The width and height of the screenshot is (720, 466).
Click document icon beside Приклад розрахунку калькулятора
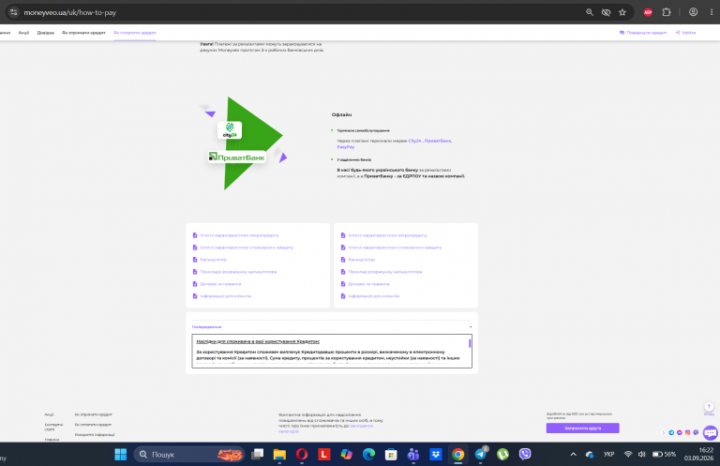point(343,272)
